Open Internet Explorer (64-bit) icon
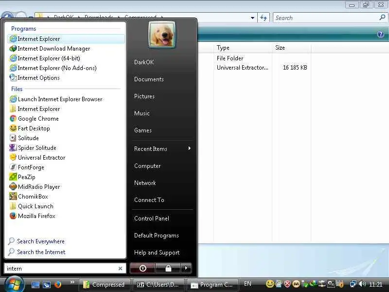Screen dimensions: 389x292 13,58
